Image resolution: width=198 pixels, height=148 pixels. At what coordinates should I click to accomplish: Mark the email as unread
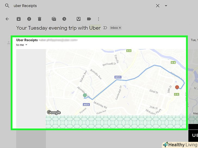tap(54, 19)
